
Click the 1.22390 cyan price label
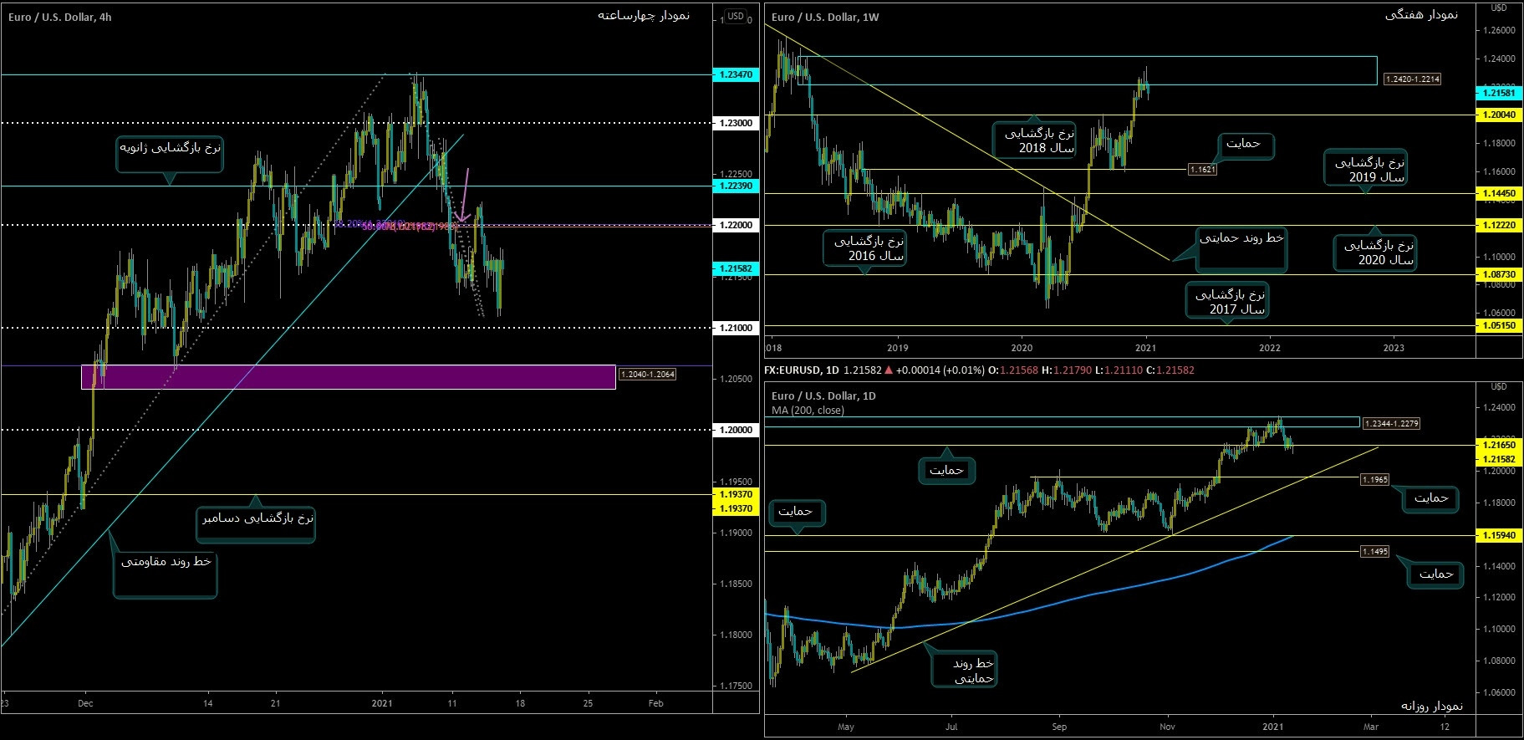pyautogui.click(x=736, y=186)
